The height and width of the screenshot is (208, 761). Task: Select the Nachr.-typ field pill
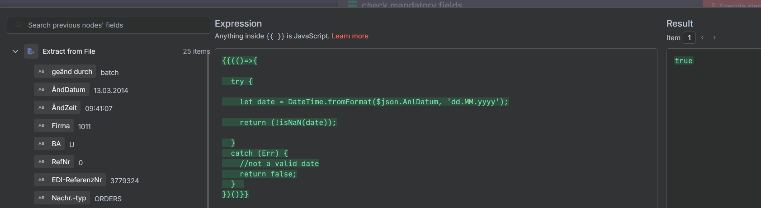(x=62, y=198)
